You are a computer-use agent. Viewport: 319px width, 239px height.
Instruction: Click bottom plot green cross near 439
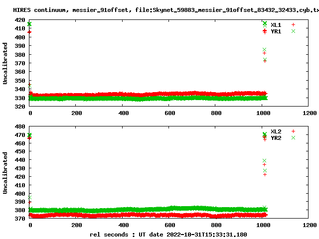coord(264,160)
